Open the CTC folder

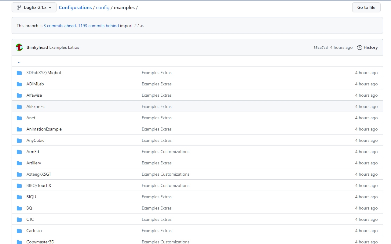click(x=30, y=219)
